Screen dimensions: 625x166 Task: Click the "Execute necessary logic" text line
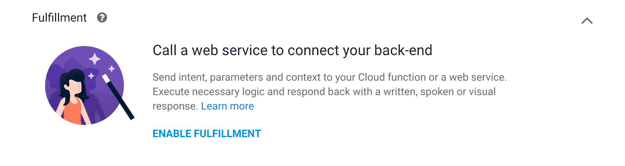324,92
